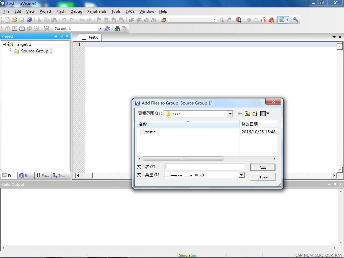Click the Add button in dialog
Screen dimensions: 344x258
pyautogui.click(x=263, y=167)
